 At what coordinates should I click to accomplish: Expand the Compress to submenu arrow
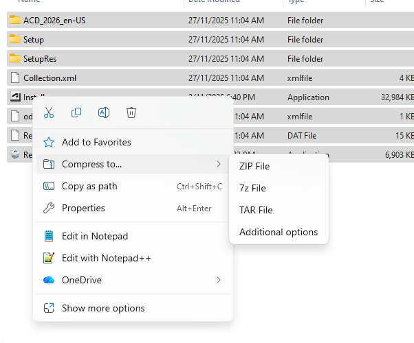tap(219, 164)
